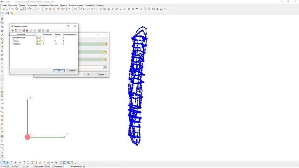Click the blue floppy-disk save icon
The width and height of the screenshot is (299, 168).
point(7,14)
